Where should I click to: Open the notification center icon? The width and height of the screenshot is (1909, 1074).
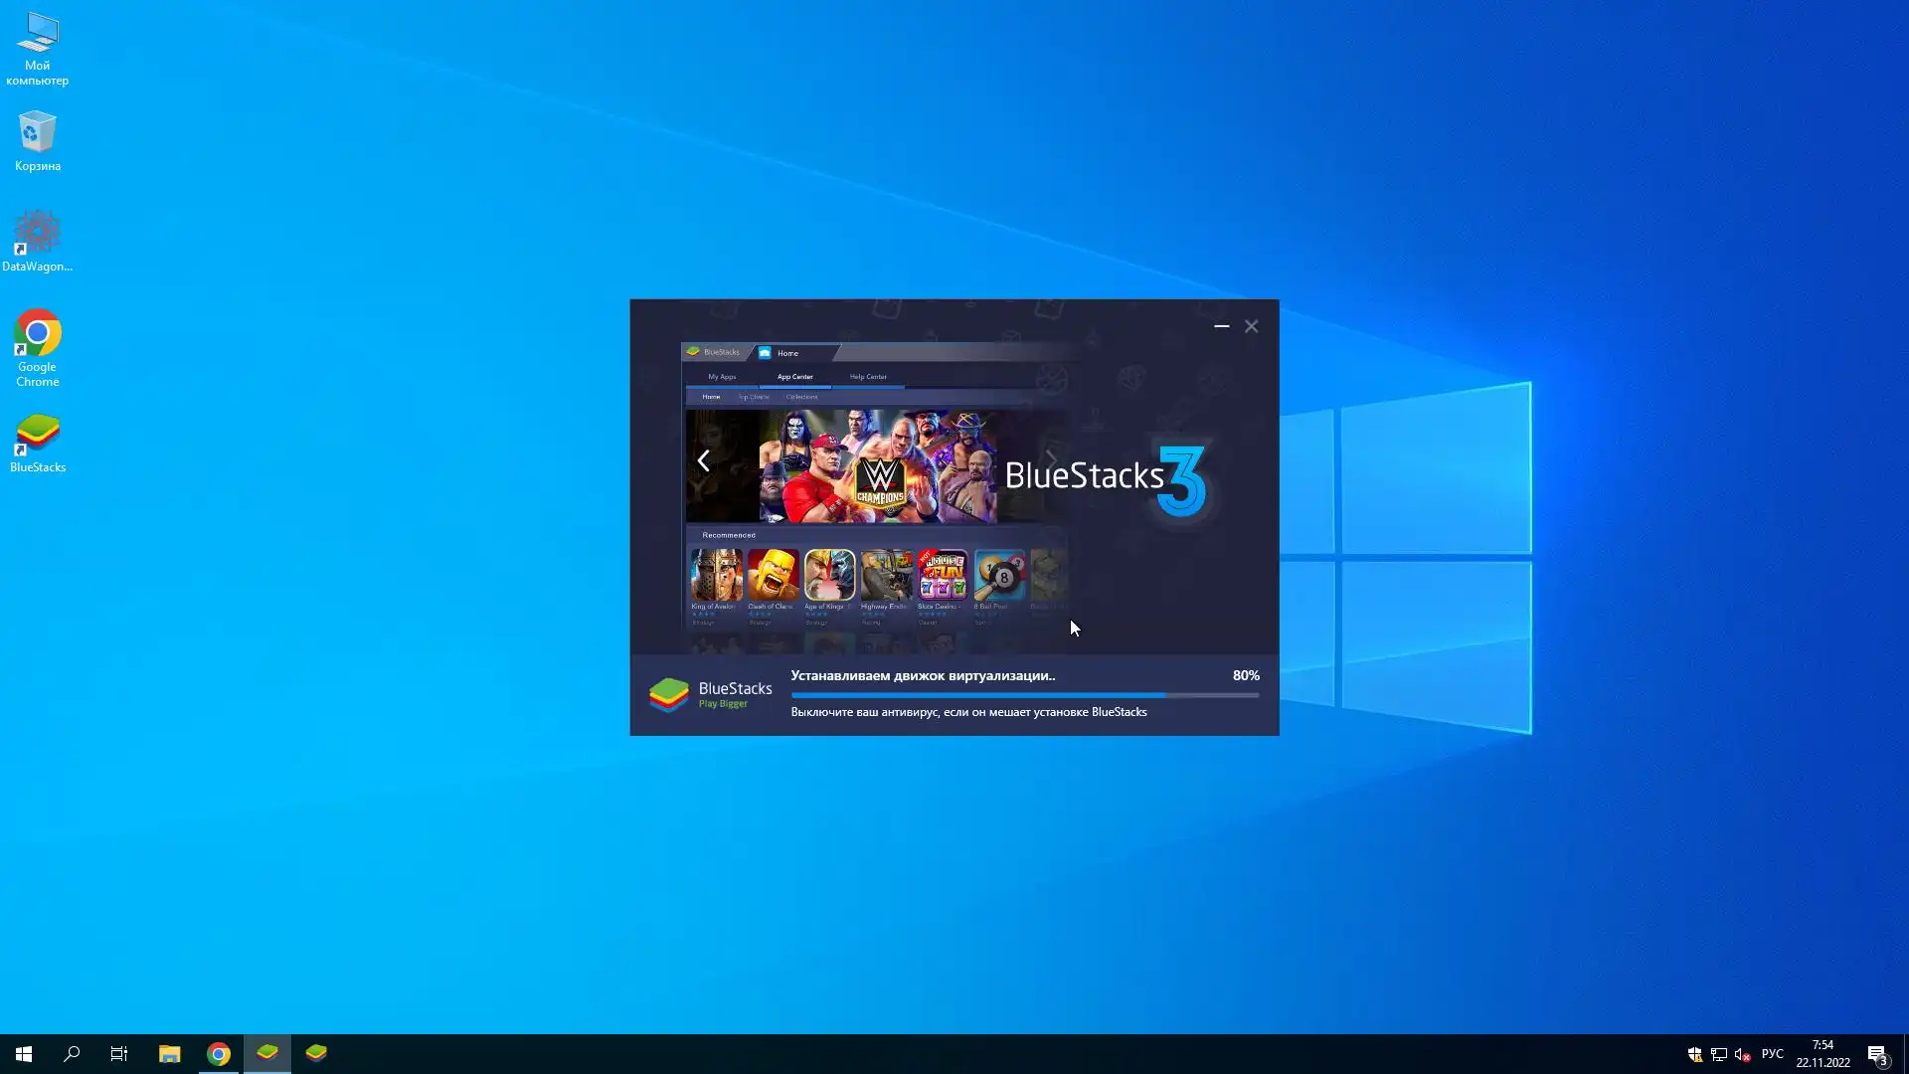[x=1877, y=1054]
